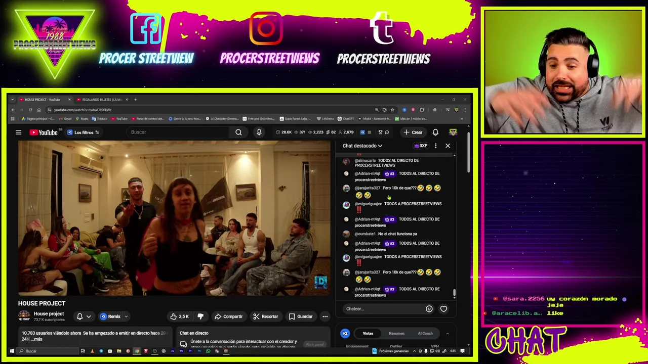Dislike the video with thumbs down

[x=200, y=316]
